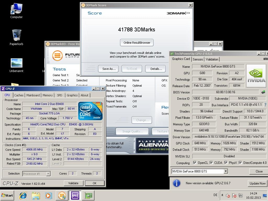Select the Graphics Card tab in GPU-Z

point(181,59)
